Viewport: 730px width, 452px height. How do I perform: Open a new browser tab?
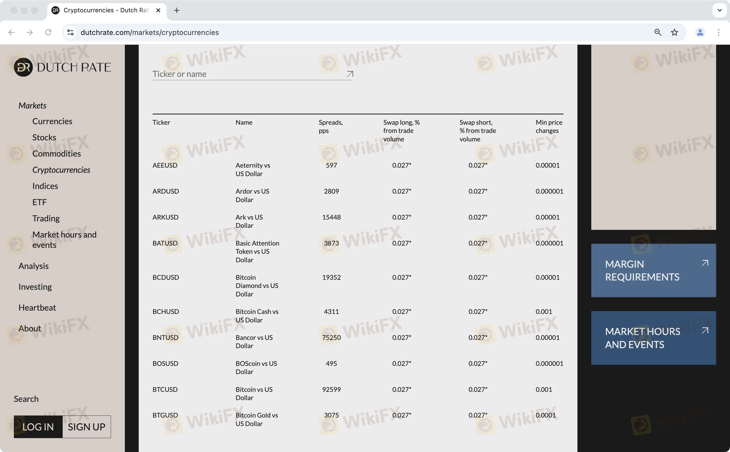click(x=177, y=11)
